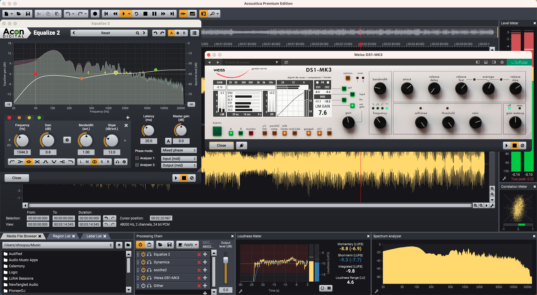Enable the Analyzer 2 checkbox

137,165
